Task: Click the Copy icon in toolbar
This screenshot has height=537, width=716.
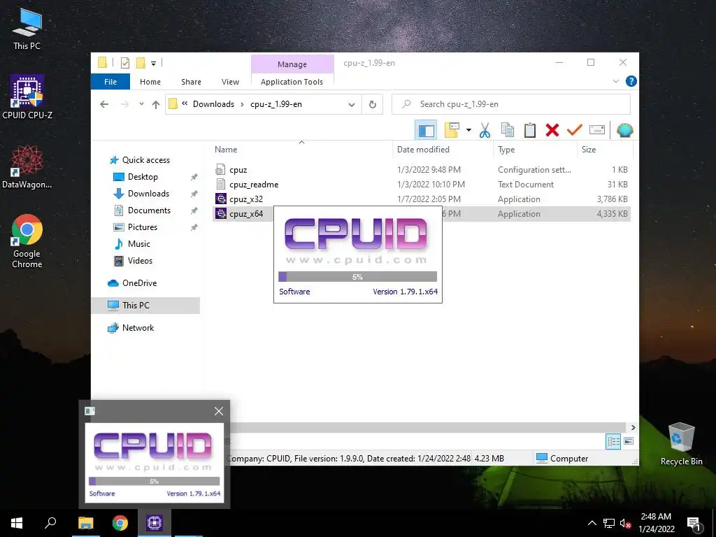Action: click(508, 131)
